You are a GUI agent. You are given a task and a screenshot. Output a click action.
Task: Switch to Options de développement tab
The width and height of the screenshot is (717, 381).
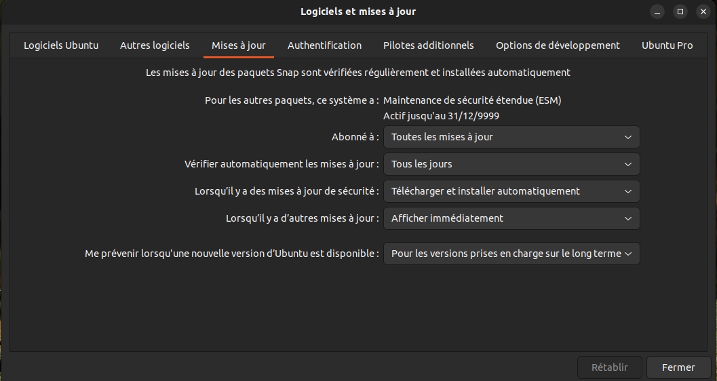point(558,45)
